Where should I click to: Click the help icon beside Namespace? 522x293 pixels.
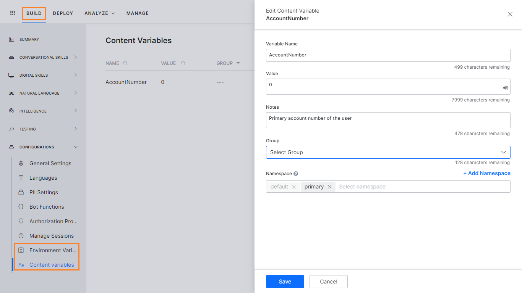296,173
